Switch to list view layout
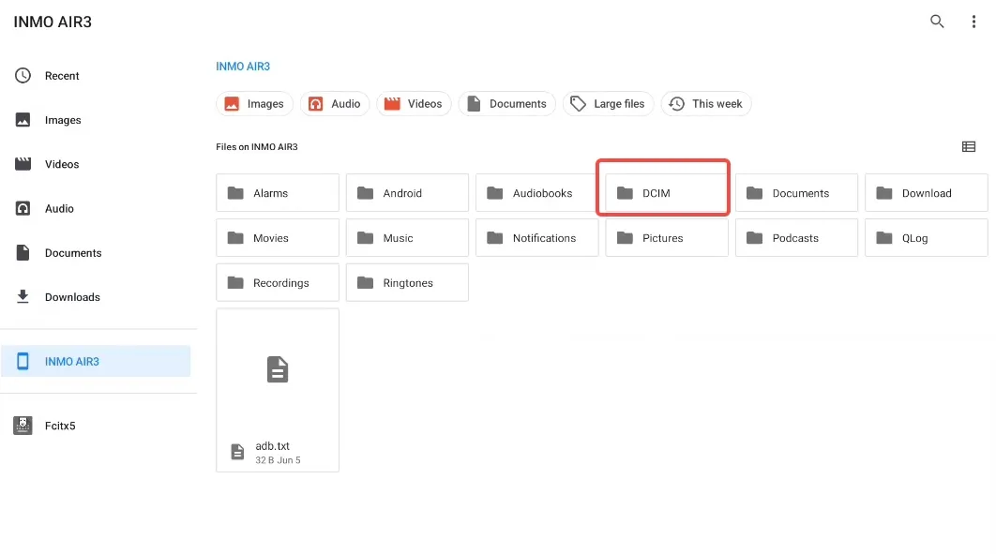This screenshot has height=554, width=996. (969, 147)
